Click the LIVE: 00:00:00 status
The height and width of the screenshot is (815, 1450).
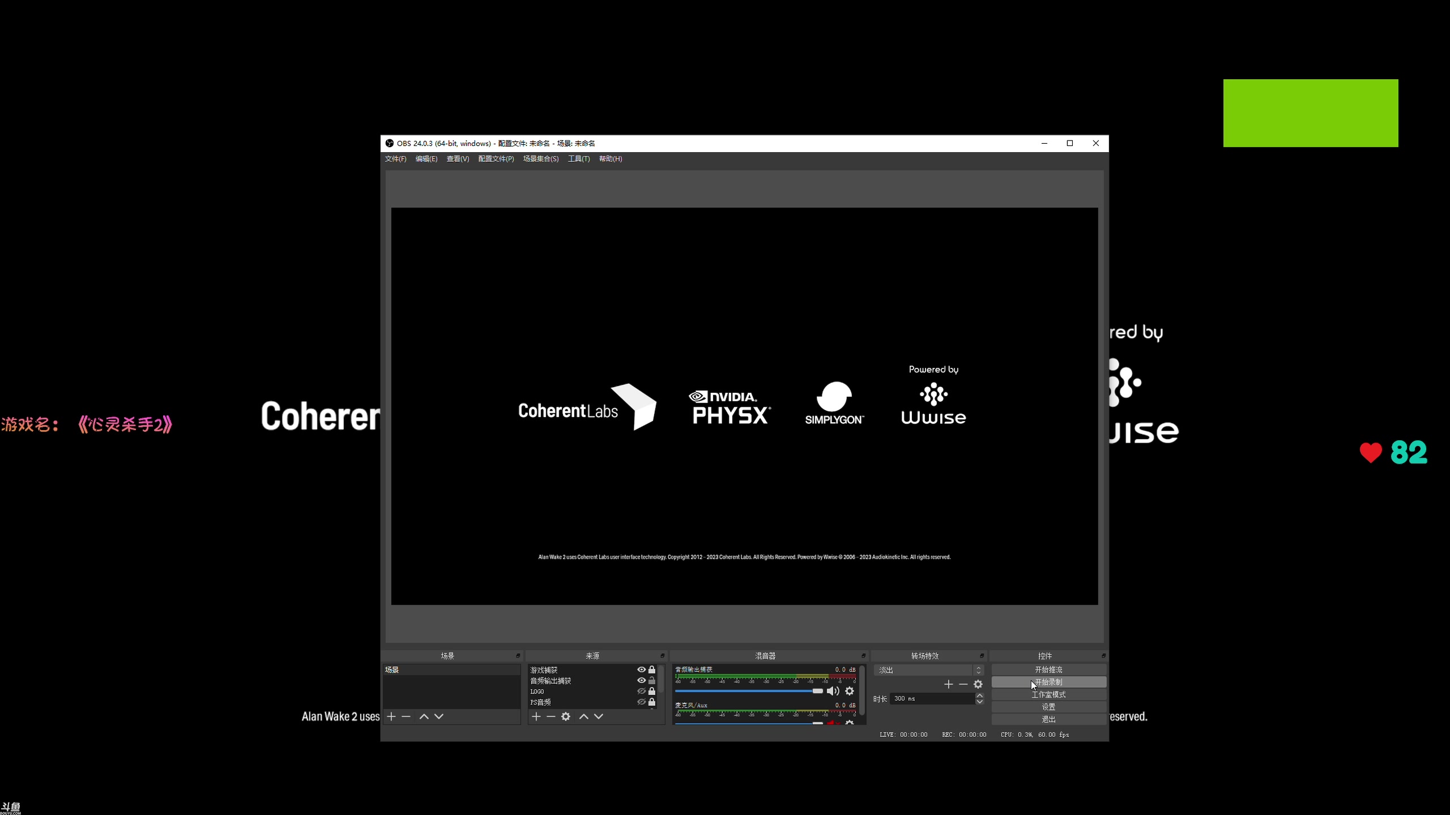tap(903, 735)
